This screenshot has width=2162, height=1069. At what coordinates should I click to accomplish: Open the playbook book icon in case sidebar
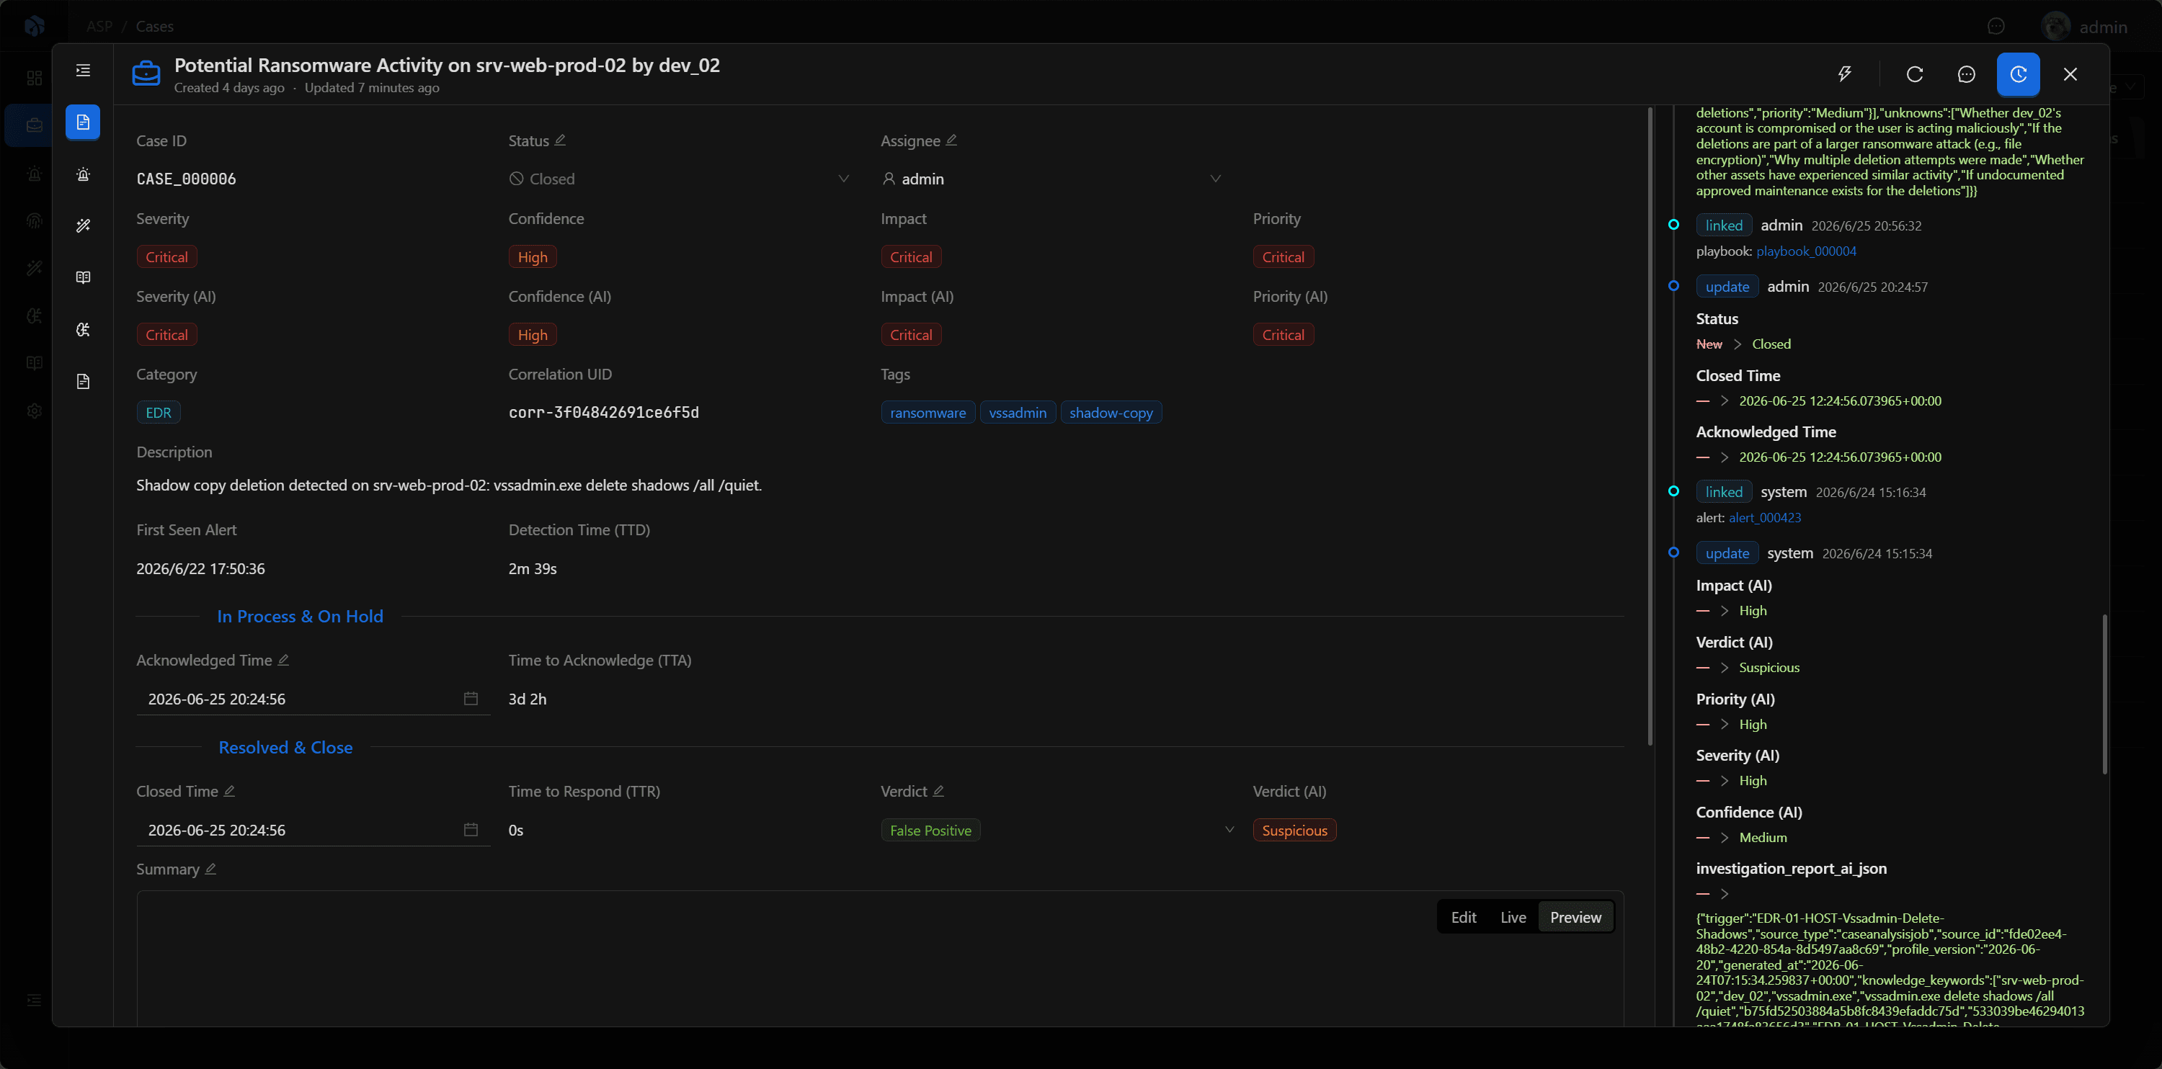pos(83,278)
